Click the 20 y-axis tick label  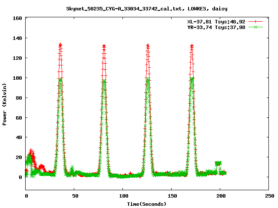19,157
